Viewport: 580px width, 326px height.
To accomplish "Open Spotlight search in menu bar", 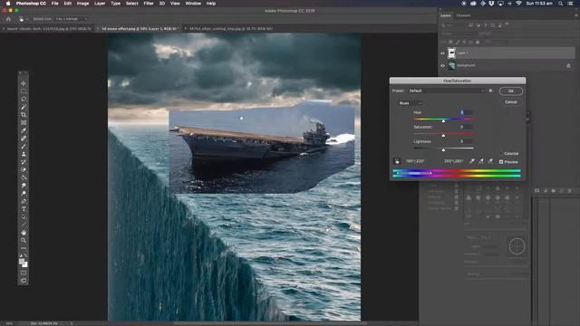I will coord(561,4).
